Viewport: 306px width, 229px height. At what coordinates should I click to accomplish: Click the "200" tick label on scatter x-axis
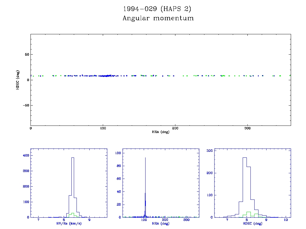[x=175, y=128]
